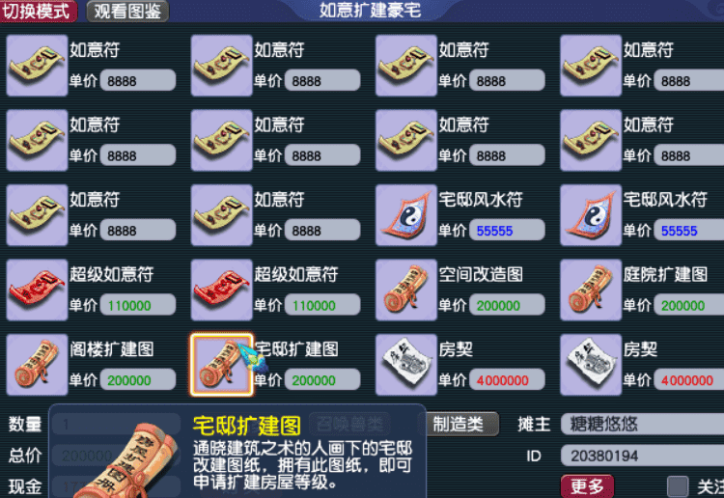Switch to the 制造类 tab
This screenshot has width=724, height=498.
(458, 424)
